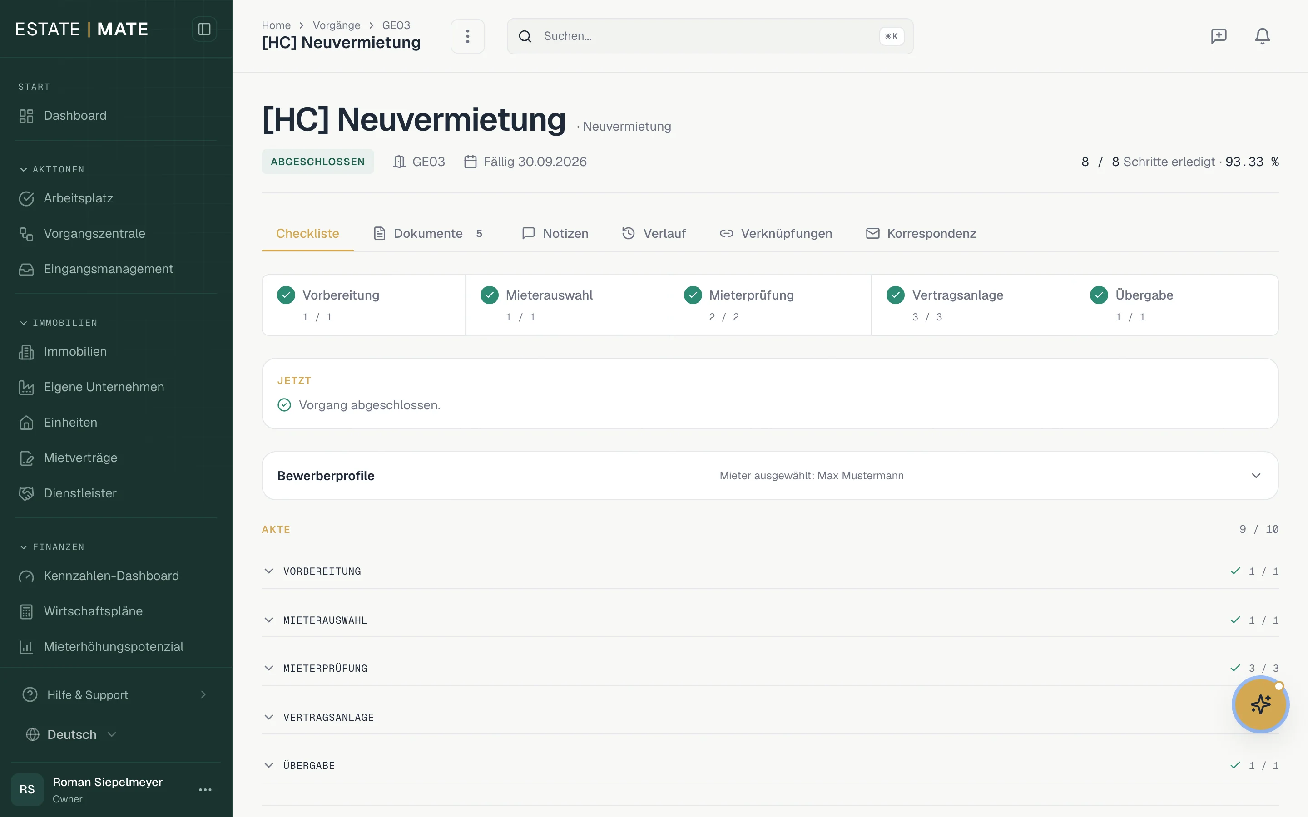Toggle the MIETERAUSWAHL file section
Viewport: 1308px width, 817px height.
click(x=770, y=620)
